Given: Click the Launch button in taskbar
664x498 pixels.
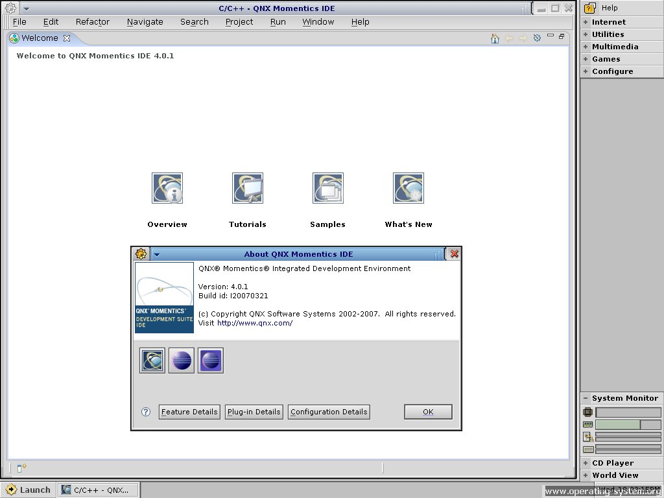Looking at the screenshot, I should click(29, 490).
